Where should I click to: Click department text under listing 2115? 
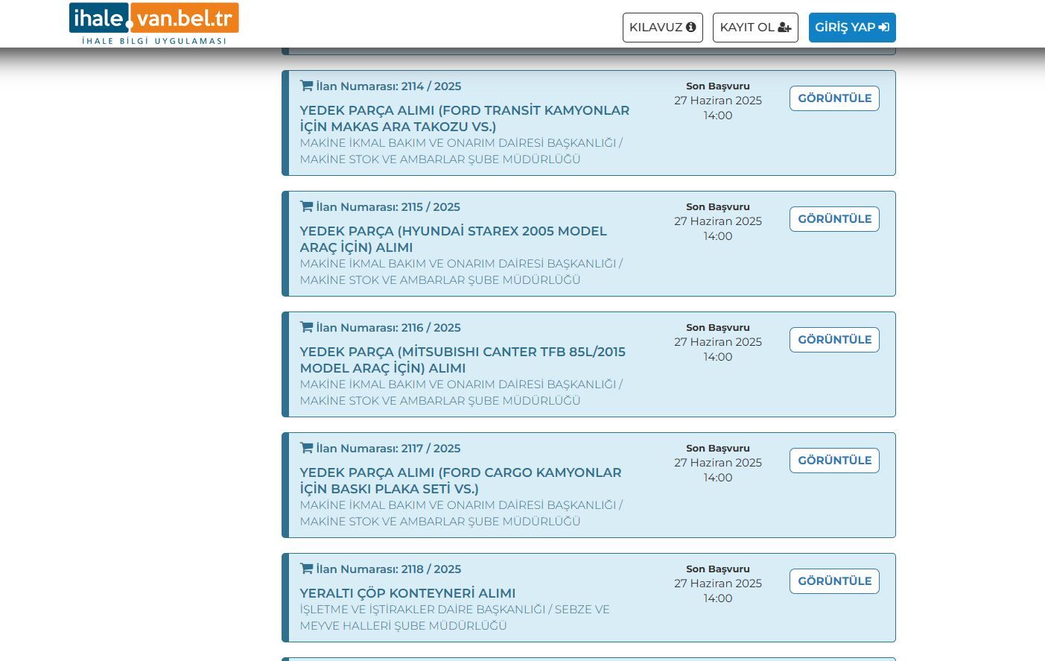(461, 272)
